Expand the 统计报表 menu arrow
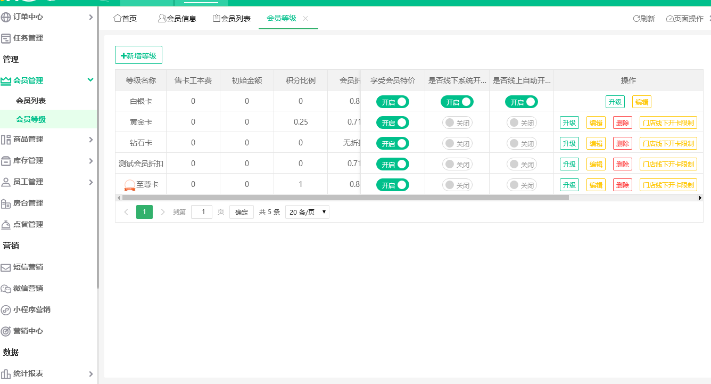711x384 pixels. pyautogui.click(x=90, y=374)
